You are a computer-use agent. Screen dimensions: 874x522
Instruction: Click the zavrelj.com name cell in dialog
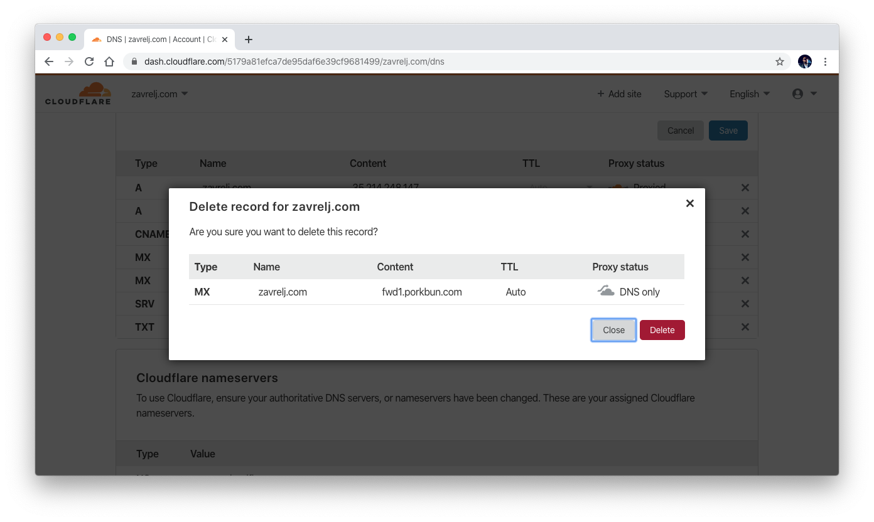click(283, 292)
